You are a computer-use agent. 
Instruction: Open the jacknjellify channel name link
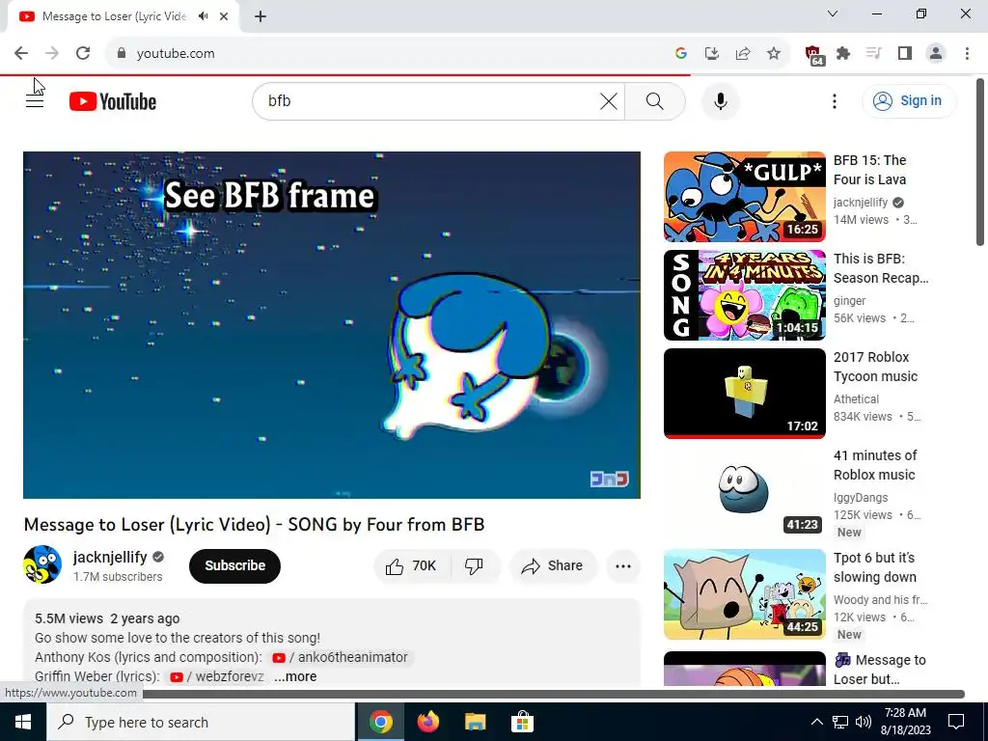click(110, 557)
